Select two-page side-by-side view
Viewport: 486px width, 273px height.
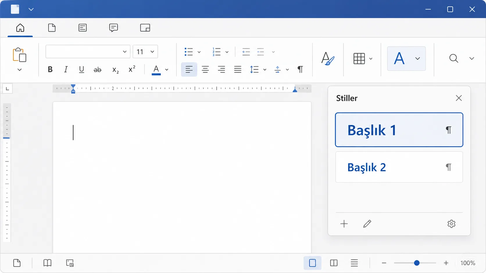point(334,263)
